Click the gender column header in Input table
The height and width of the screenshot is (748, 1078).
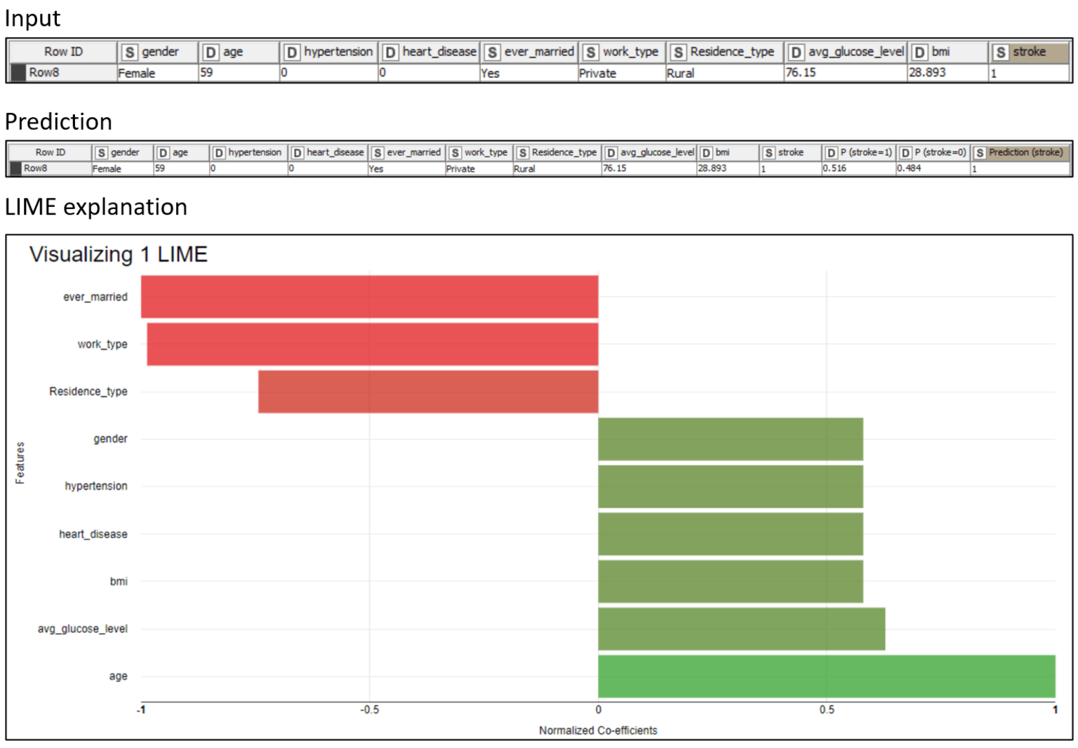pos(158,52)
